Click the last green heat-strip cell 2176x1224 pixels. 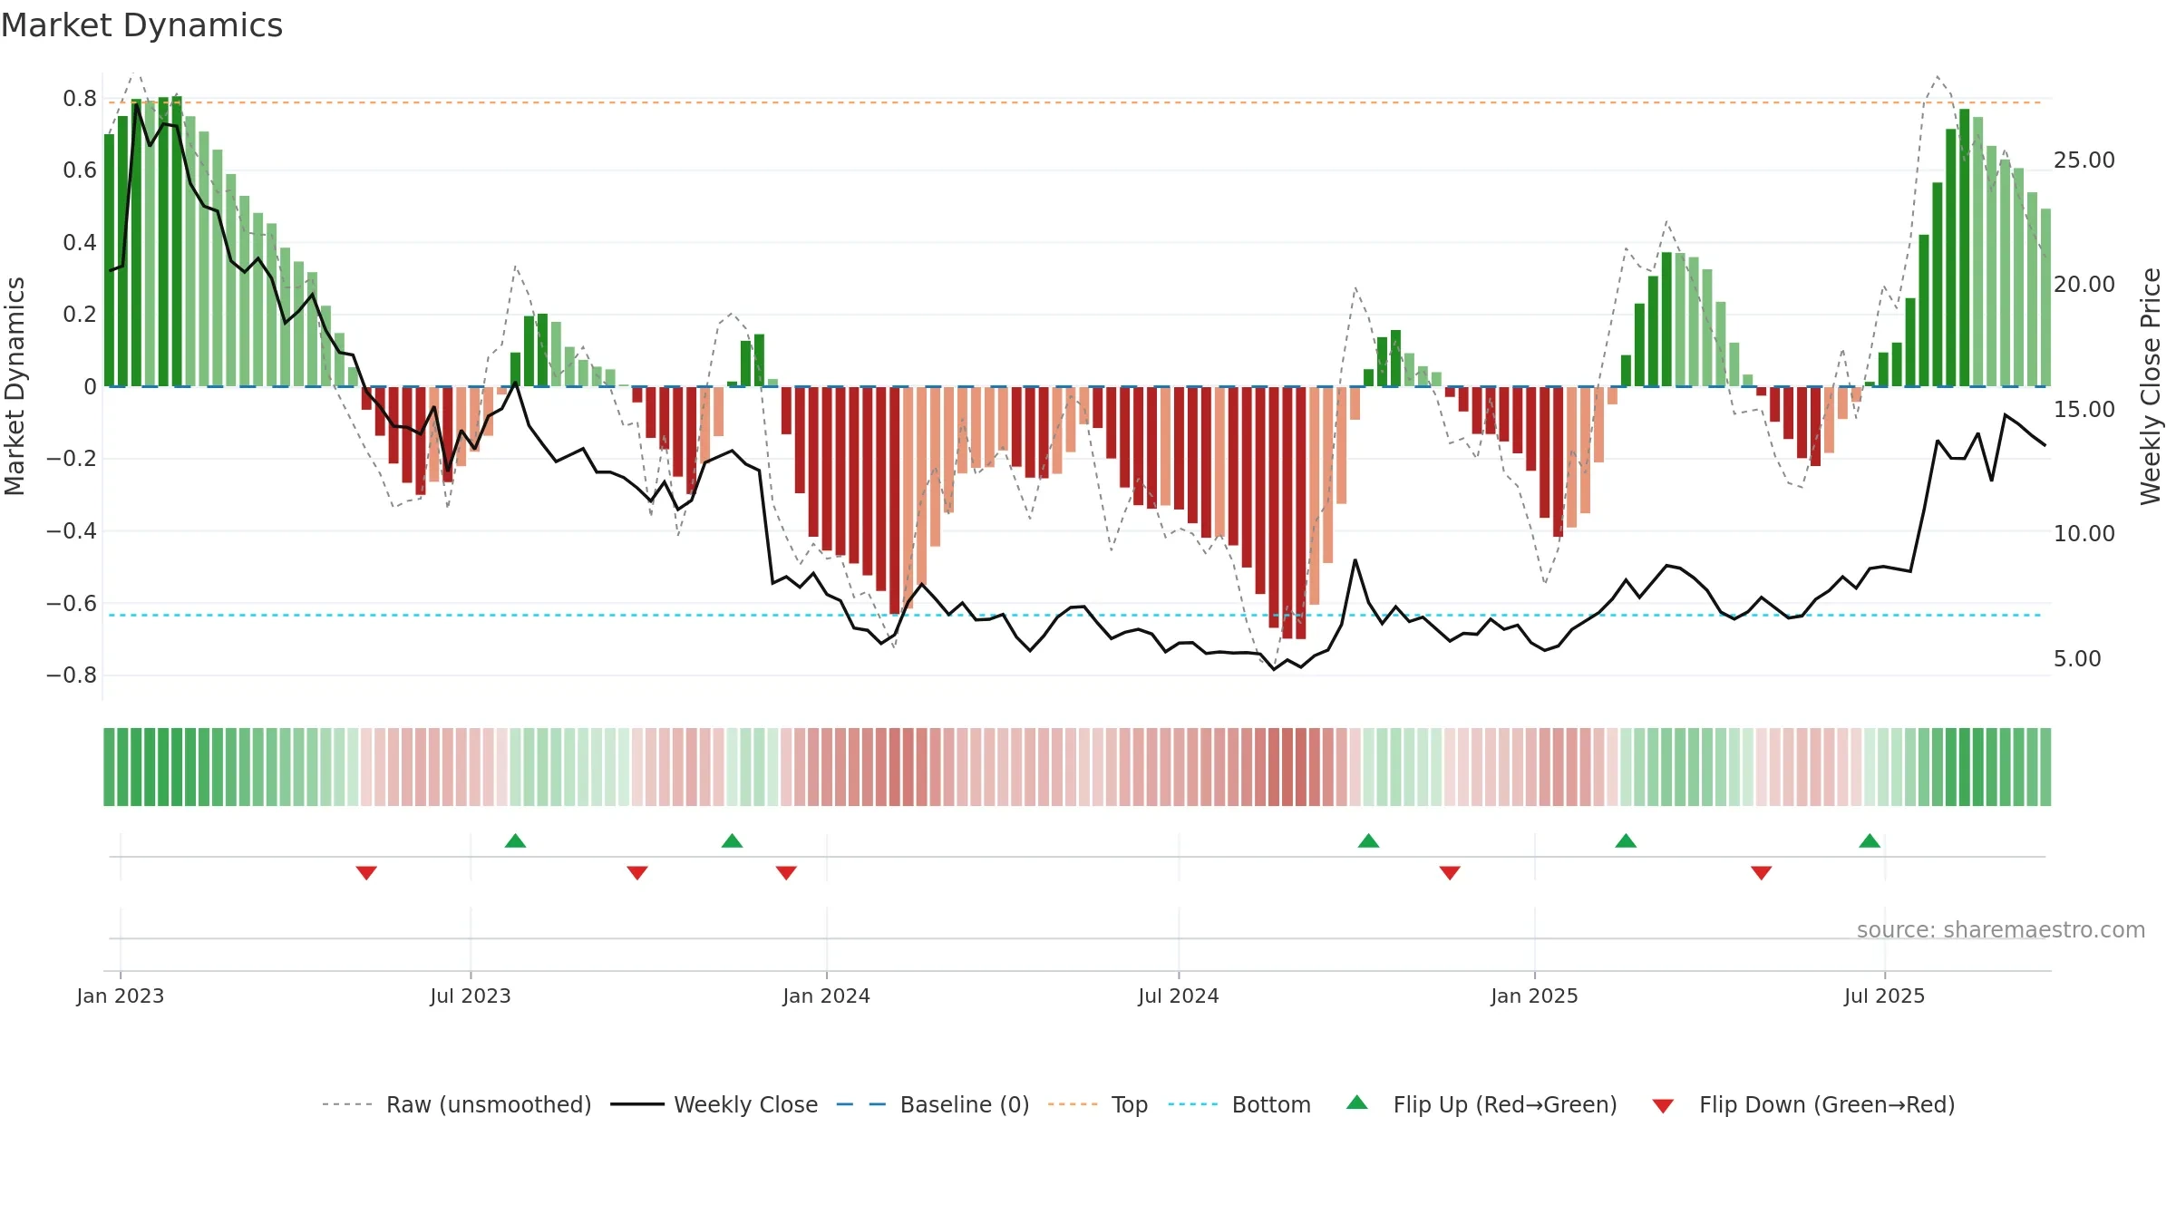click(x=2045, y=767)
